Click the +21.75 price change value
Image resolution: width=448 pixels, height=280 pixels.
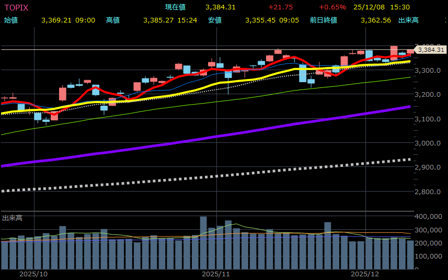pos(280,7)
